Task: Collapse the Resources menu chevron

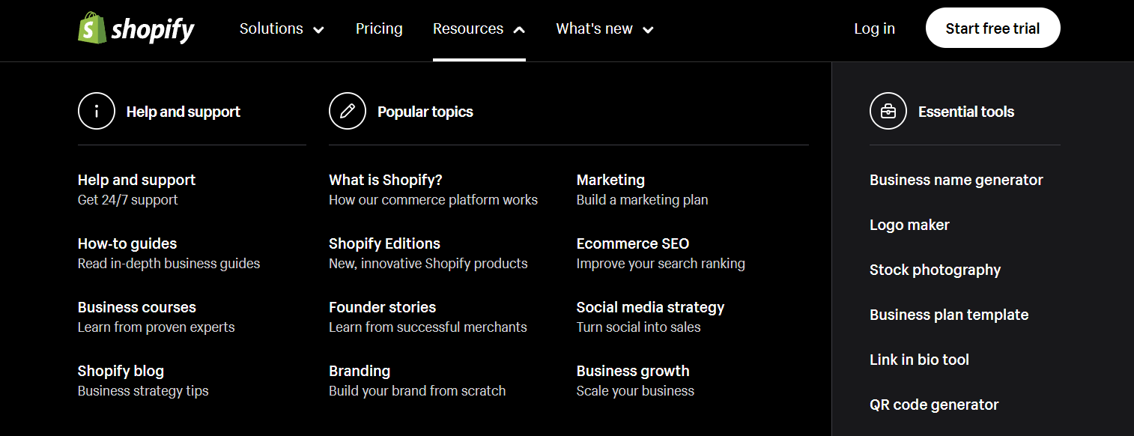Action: pyautogui.click(x=519, y=30)
